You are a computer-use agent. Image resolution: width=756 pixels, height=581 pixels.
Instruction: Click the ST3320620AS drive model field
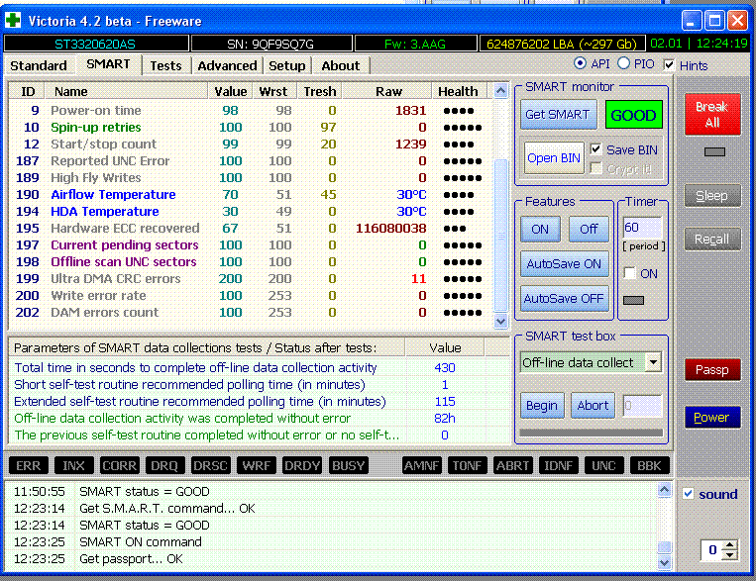click(95, 44)
